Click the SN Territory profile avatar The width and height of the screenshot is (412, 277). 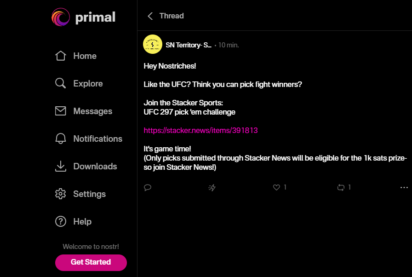point(153,44)
